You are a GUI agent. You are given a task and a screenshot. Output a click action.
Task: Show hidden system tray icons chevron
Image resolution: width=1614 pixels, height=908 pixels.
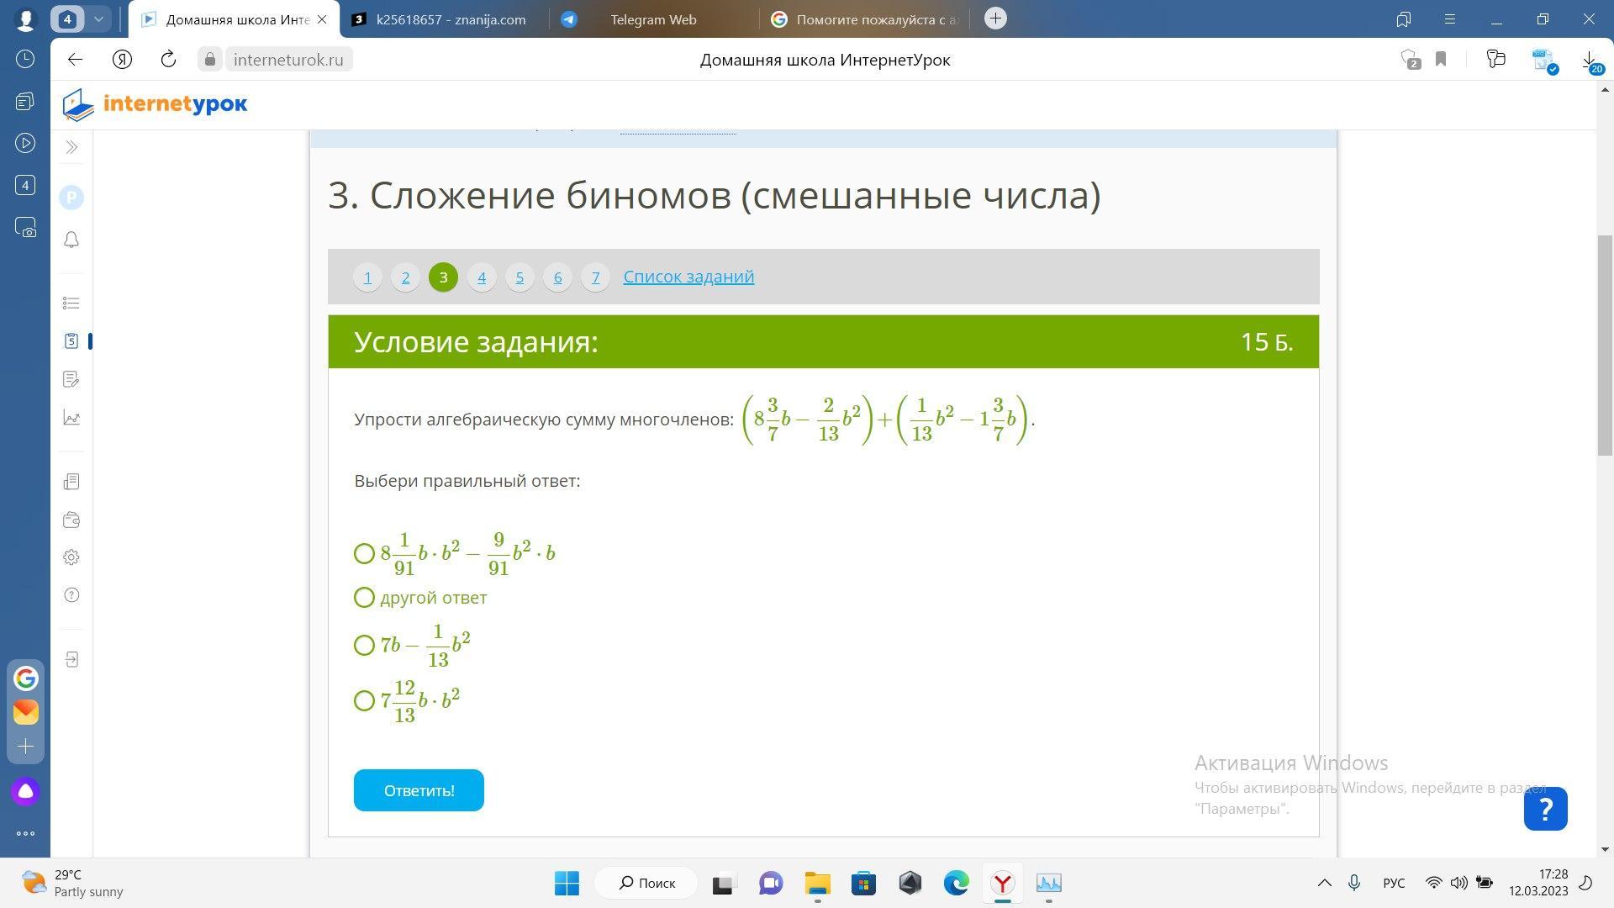(x=1324, y=883)
